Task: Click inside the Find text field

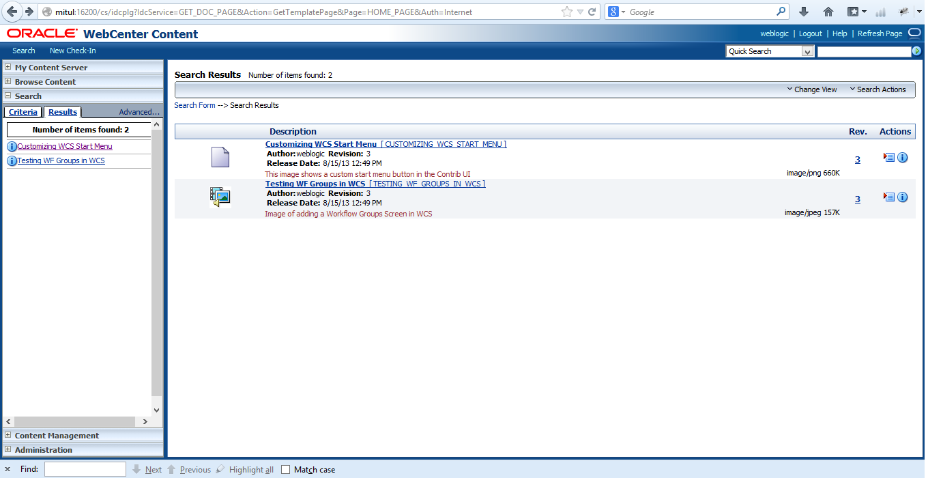Action: click(x=85, y=469)
